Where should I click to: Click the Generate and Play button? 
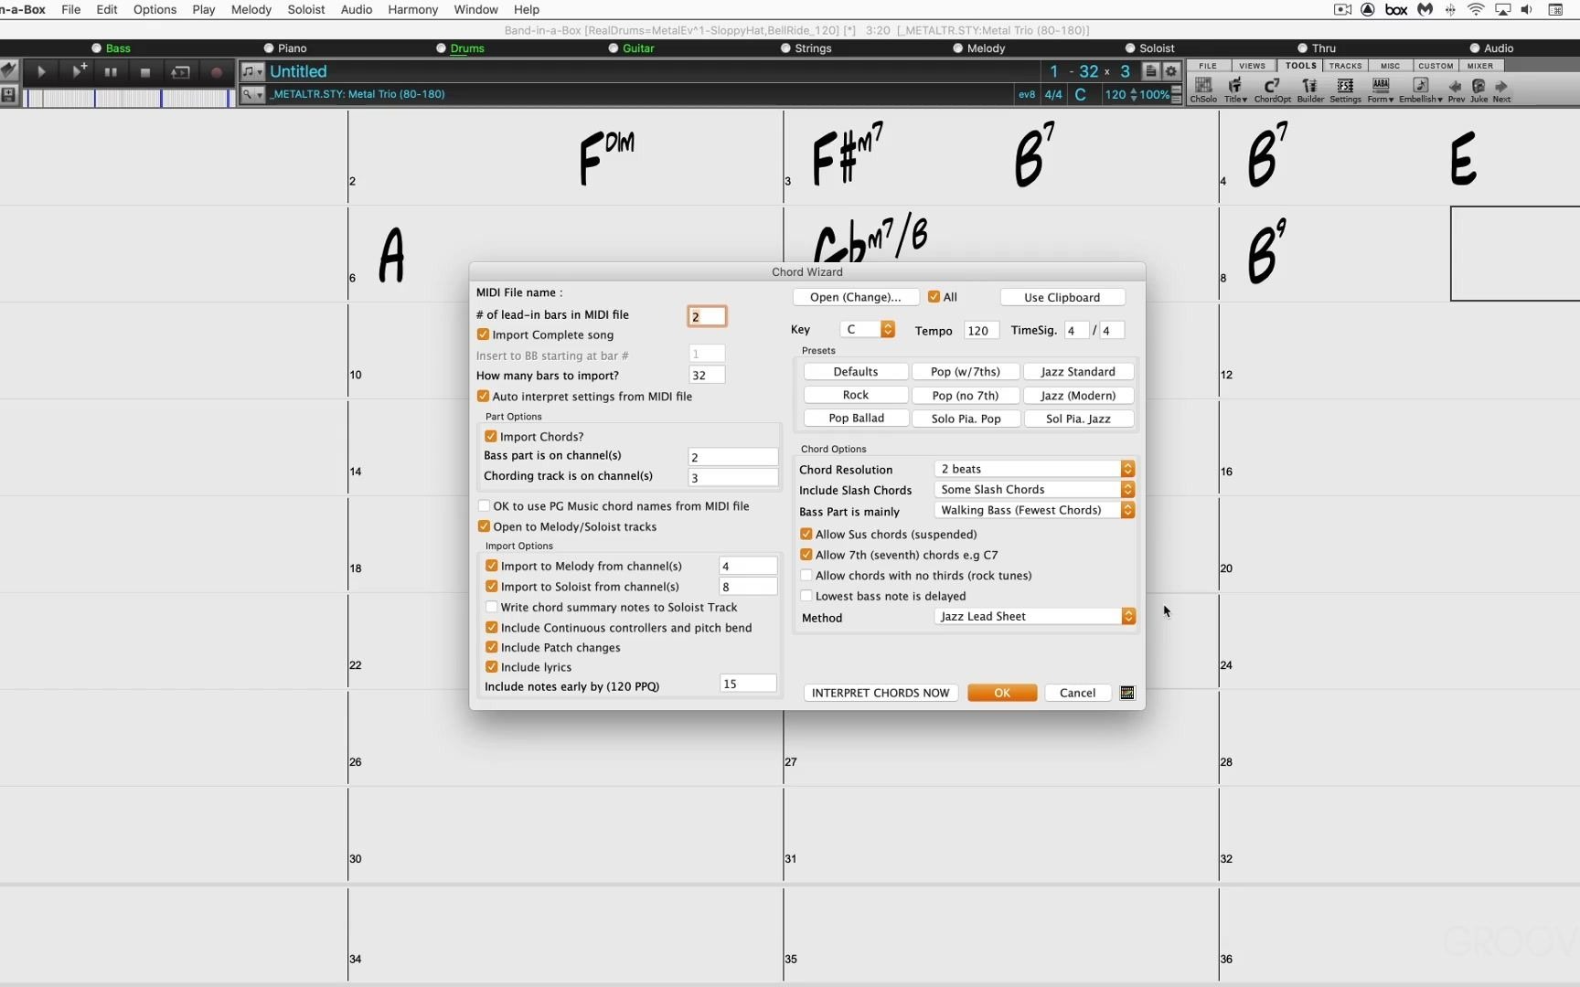78,70
